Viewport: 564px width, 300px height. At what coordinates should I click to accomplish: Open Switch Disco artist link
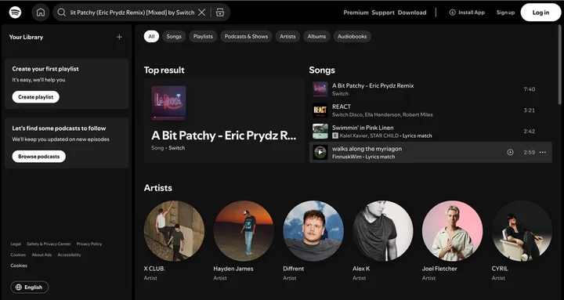click(x=347, y=114)
